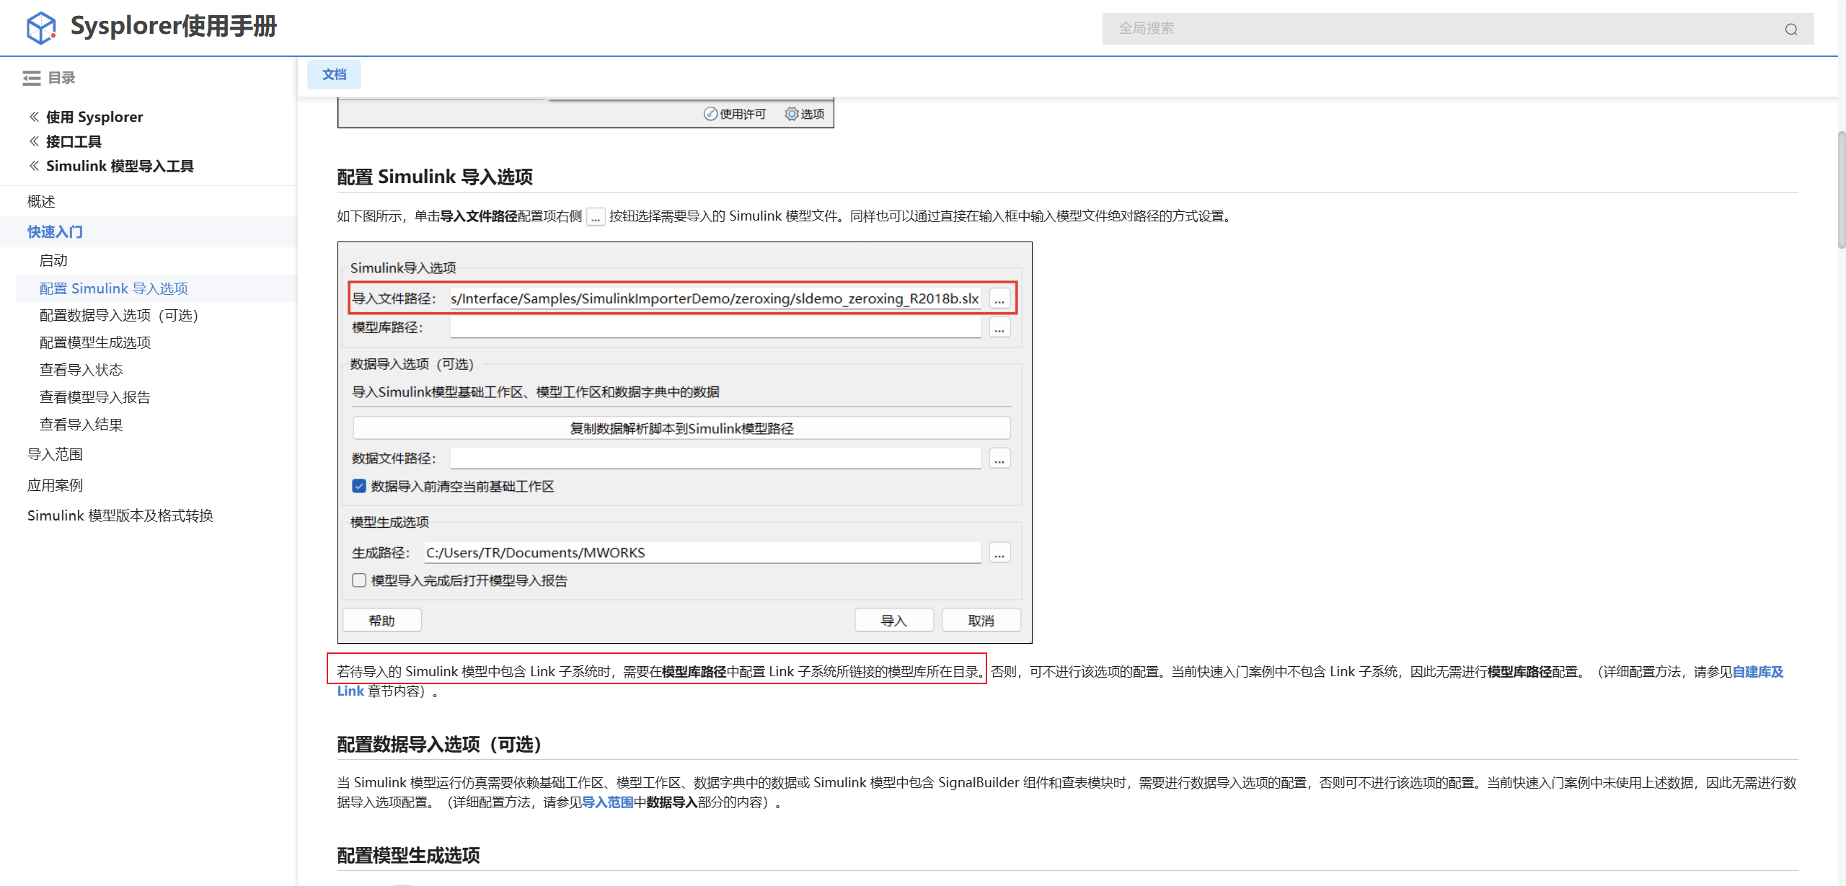Uncheck 数据导入前清空当前基础工作区 checkbox
1846x886 pixels.
(x=359, y=486)
